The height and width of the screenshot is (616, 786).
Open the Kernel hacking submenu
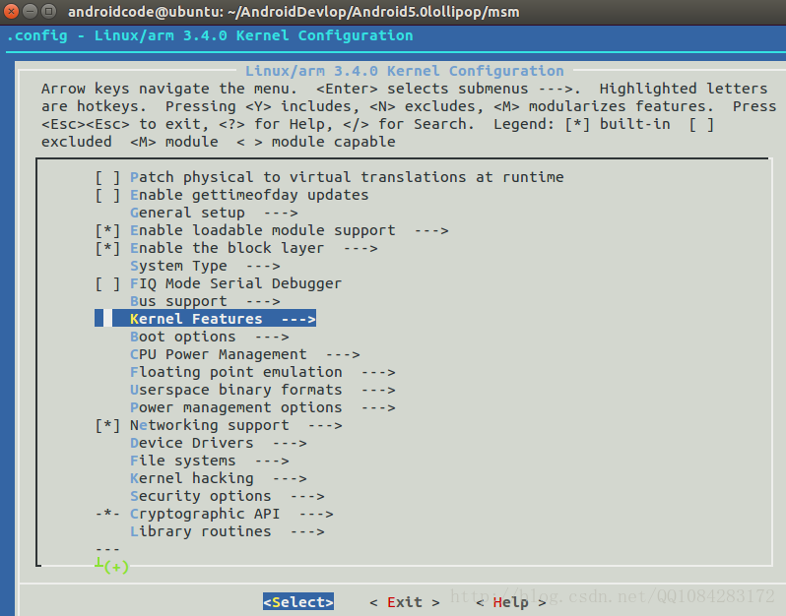(218, 478)
